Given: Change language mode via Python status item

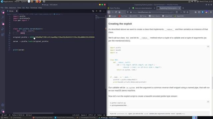Looking at the screenshot, I should 100,115.
